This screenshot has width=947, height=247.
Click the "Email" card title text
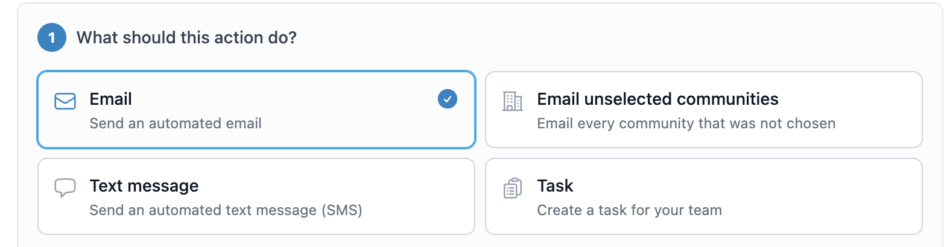(x=111, y=99)
